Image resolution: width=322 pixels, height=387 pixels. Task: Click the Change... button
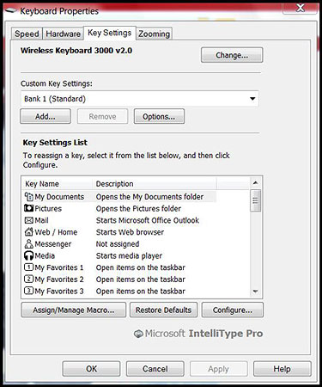pyautogui.click(x=232, y=55)
